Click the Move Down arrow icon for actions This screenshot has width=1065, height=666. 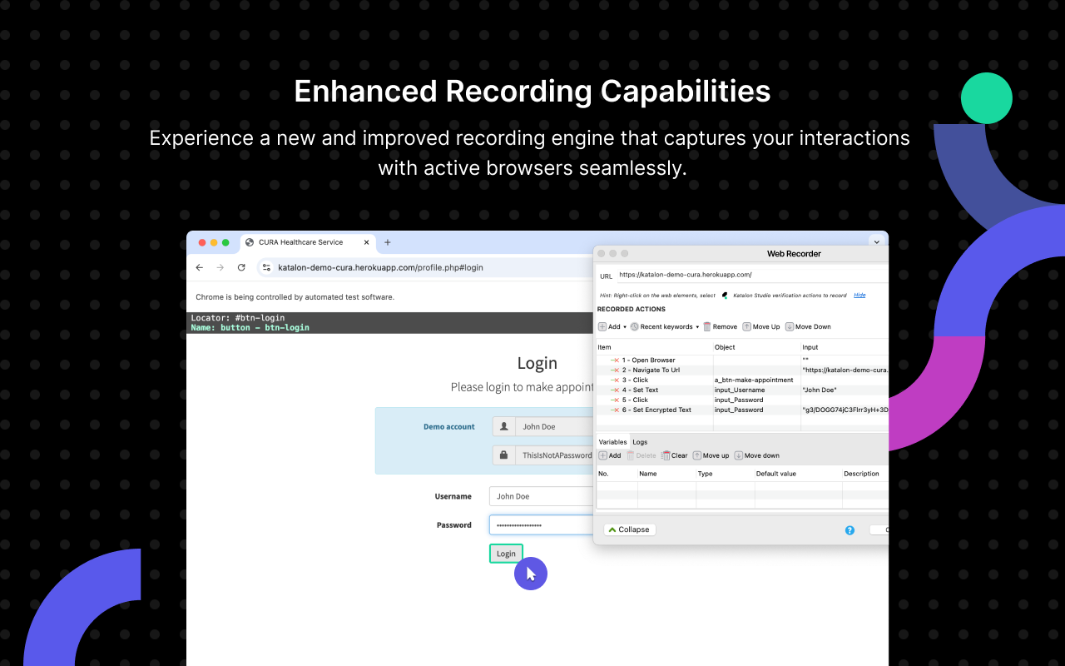789,326
